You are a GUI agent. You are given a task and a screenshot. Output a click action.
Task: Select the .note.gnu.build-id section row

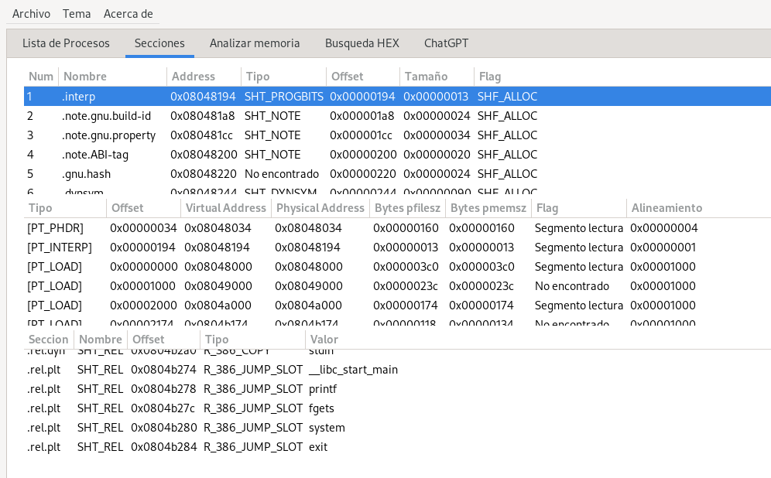pos(106,116)
